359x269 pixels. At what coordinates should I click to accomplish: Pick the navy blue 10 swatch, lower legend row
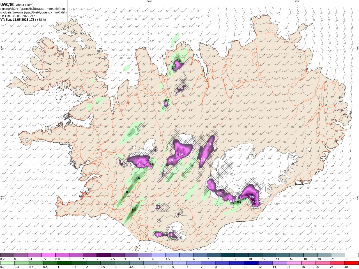click(251, 263)
